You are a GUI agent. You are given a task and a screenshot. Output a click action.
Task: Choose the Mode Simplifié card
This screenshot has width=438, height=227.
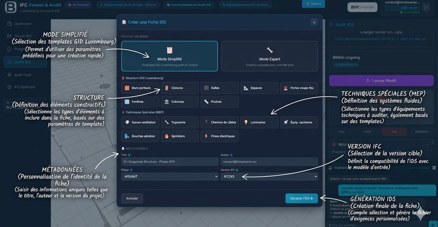tap(169, 56)
